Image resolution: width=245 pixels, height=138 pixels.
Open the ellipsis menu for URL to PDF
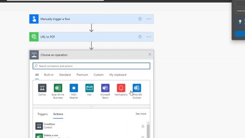tap(149, 37)
